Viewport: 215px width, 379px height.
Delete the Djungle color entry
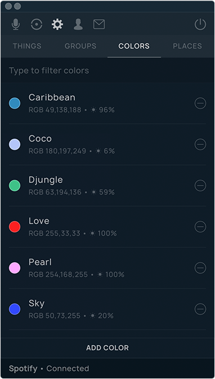200,186
